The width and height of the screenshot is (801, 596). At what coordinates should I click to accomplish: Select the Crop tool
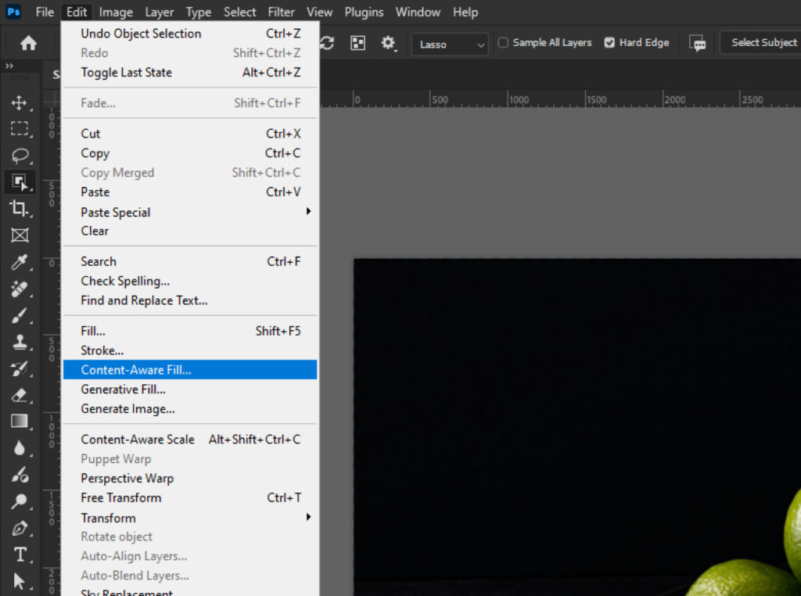pyautogui.click(x=20, y=208)
